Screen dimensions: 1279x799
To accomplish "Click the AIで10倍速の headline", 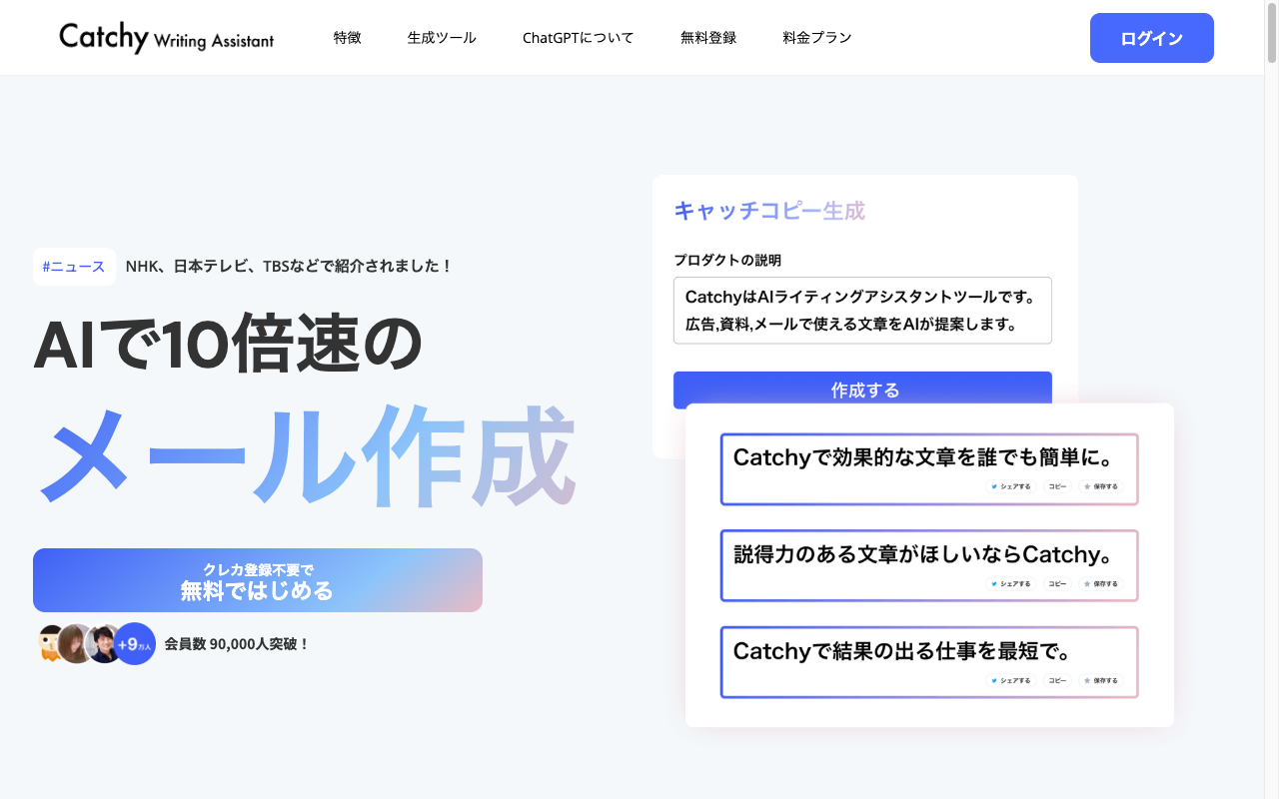I will coord(228,346).
